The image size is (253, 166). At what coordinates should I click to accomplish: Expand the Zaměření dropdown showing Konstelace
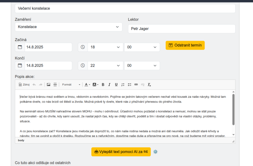(68, 27)
